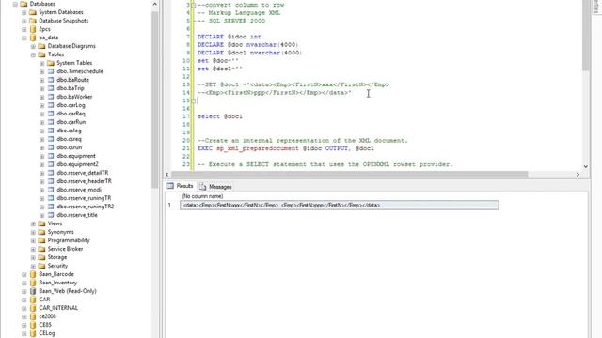The image size is (602, 338).
Task: Click the Results tab grid icon
Action: (x=170, y=186)
